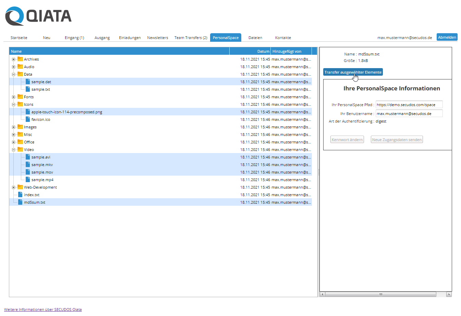Image resolution: width=461 pixels, height=316 pixels.
Task: Expand the Images folder node
Action: (x=13, y=127)
